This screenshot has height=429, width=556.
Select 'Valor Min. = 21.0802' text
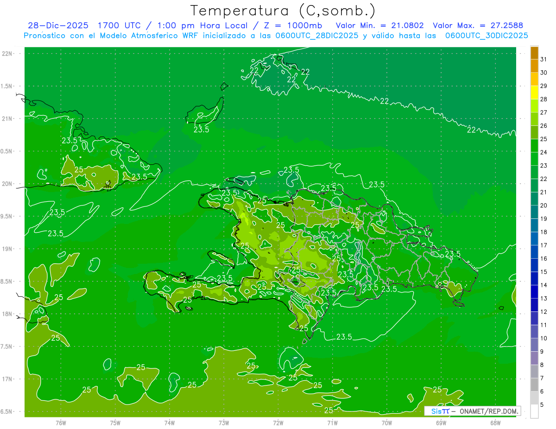tap(380, 26)
